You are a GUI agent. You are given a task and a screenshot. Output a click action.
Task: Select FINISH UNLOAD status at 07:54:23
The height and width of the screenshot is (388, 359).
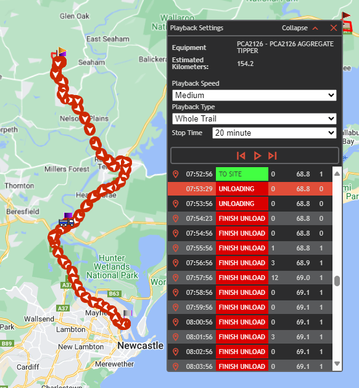click(242, 219)
